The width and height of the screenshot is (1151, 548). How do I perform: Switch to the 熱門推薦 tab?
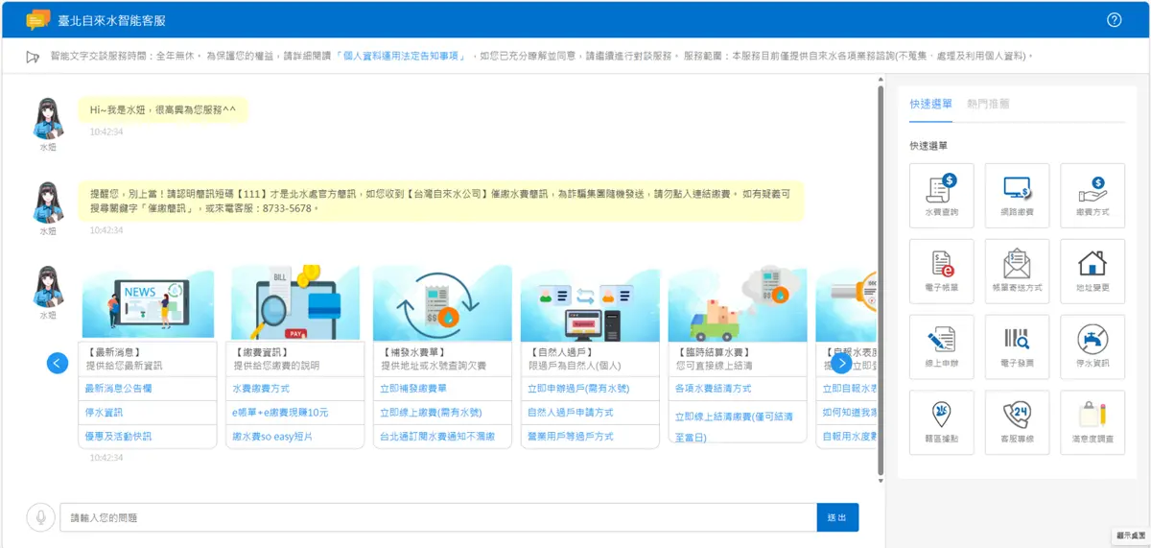[988, 104]
